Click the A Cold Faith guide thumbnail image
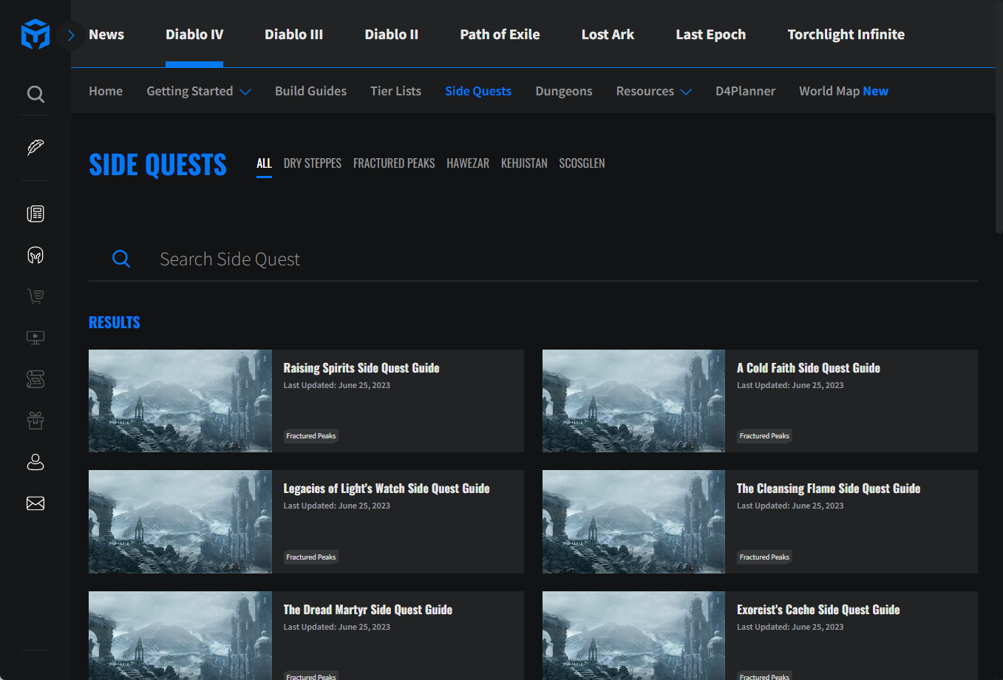 click(x=633, y=401)
